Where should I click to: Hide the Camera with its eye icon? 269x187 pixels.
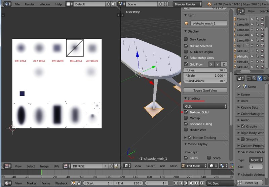pyautogui.click(x=252, y=19)
